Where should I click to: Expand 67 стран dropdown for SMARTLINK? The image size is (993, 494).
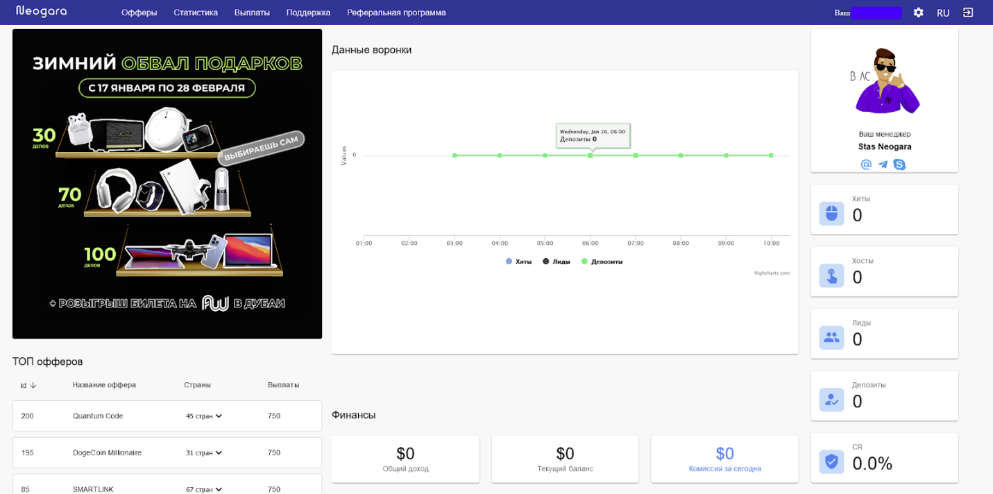pos(204,489)
